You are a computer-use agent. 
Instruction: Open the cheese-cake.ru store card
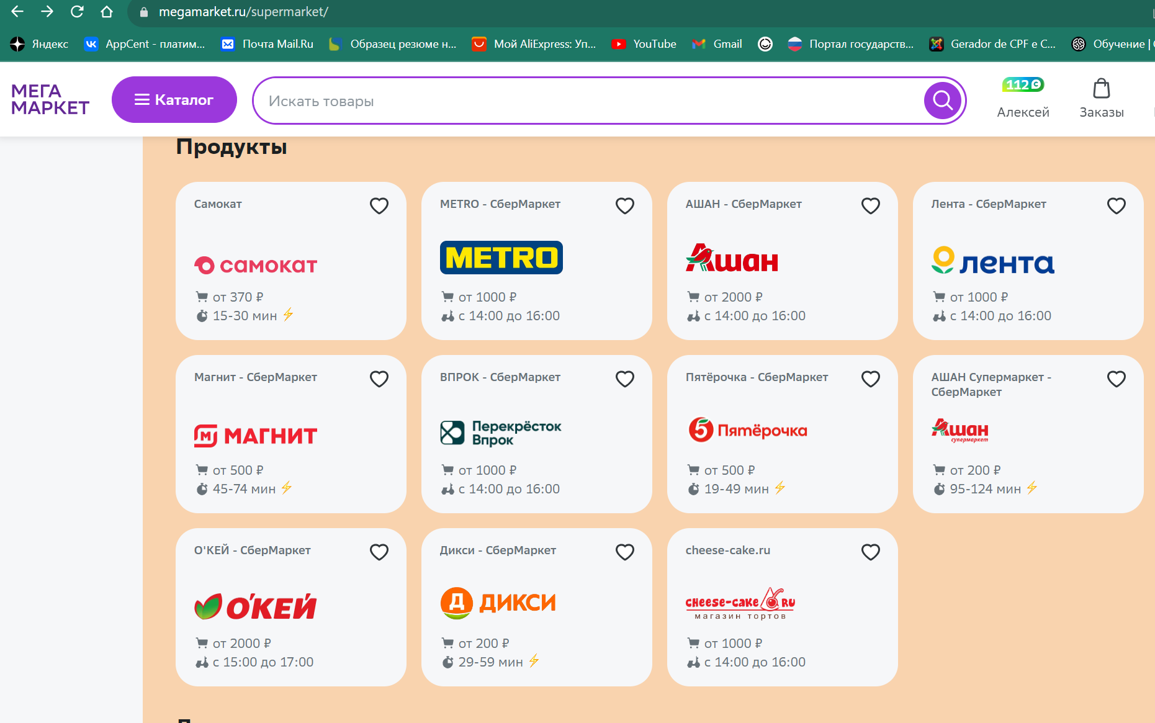coord(782,607)
